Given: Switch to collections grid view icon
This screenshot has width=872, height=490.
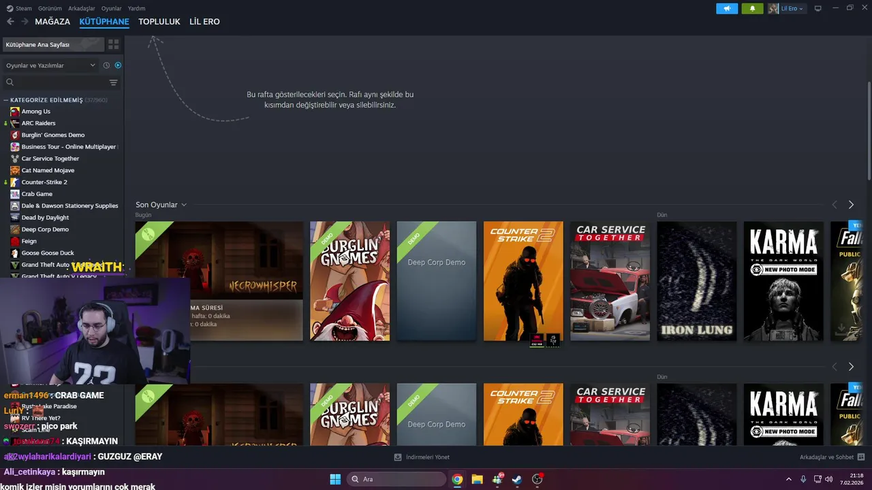Looking at the screenshot, I should point(114,44).
